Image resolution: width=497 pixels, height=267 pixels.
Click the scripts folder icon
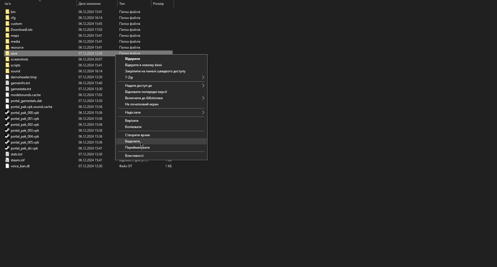pyautogui.click(x=7, y=65)
